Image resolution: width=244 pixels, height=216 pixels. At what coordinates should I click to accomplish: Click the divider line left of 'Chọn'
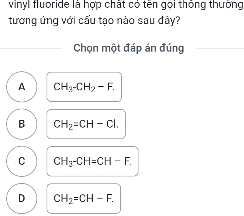pos(31,48)
